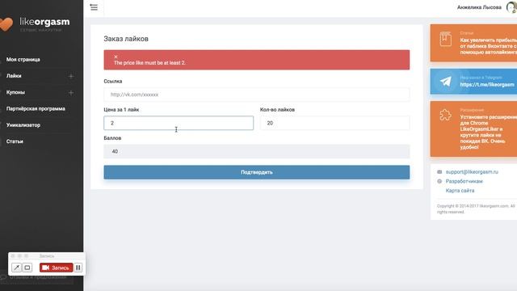Click the Баллов read-only field
This screenshot has height=291, width=517.
(x=257, y=151)
